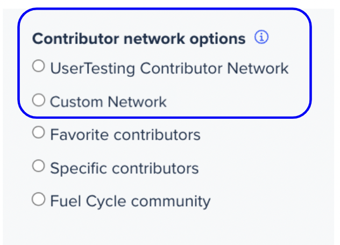The image size is (340, 245).
Task: Click empty gray area below Fuel Cycle community
Action: (x=168, y=227)
